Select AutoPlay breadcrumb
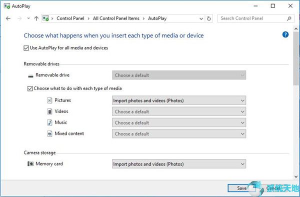This screenshot has height=197, width=300. tap(157, 18)
